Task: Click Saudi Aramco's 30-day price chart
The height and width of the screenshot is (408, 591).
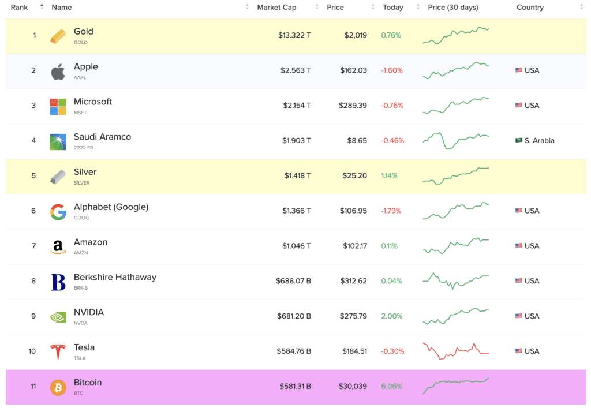Action: pos(456,141)
